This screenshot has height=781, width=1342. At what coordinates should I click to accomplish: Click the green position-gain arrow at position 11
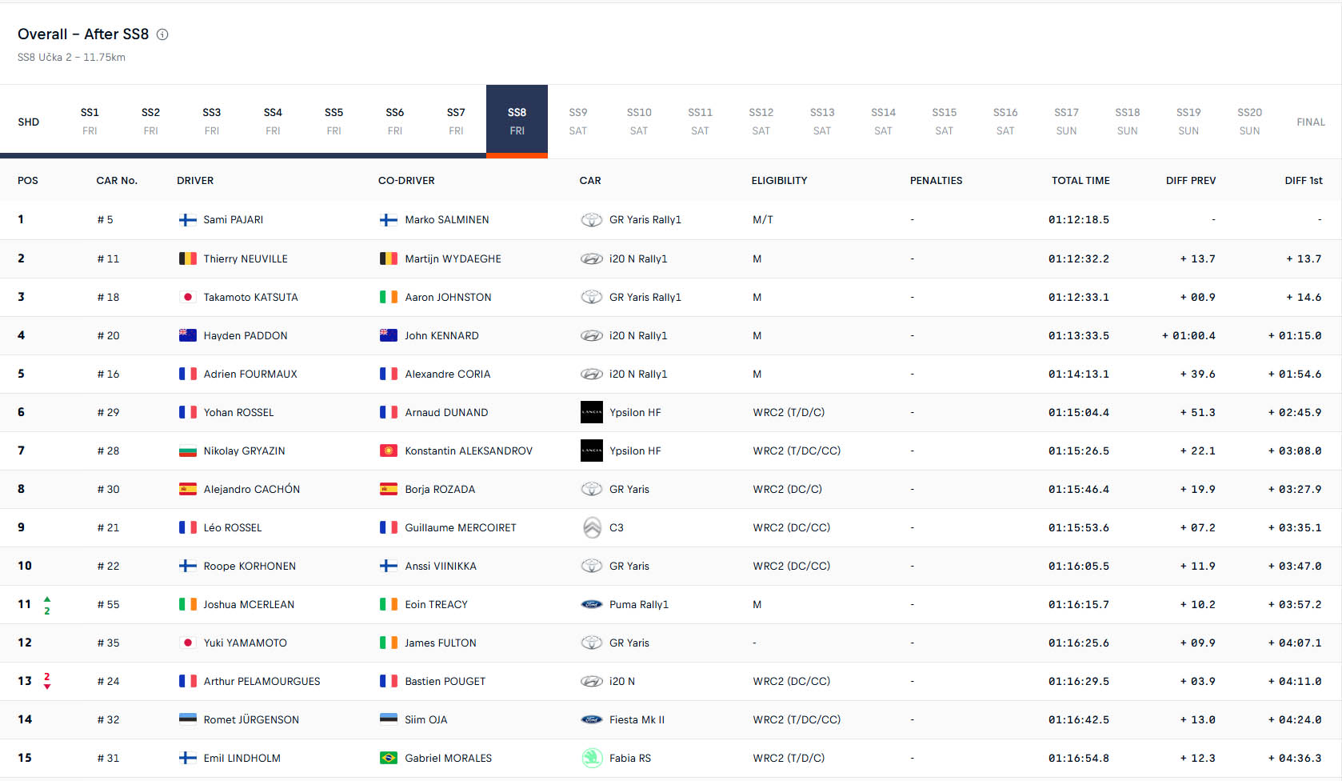[47, 599]
